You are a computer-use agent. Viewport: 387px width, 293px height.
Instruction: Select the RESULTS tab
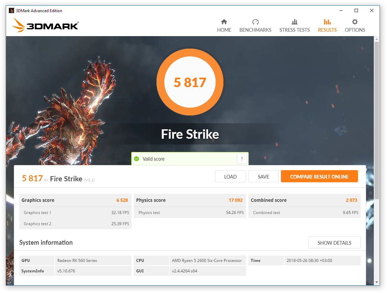point(327,26)
